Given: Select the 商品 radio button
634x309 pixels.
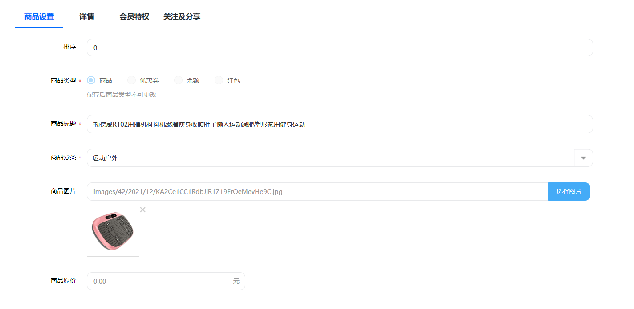Looking at the screenshot, I should [91, 80].
